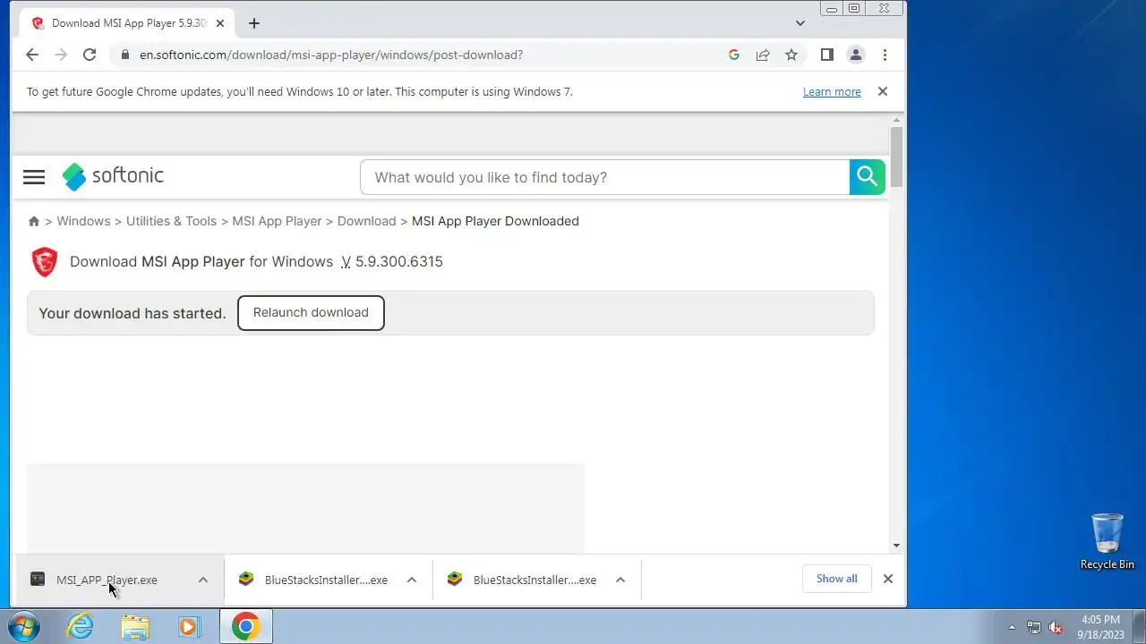Bookmark this page with star icon

[791, 55]
